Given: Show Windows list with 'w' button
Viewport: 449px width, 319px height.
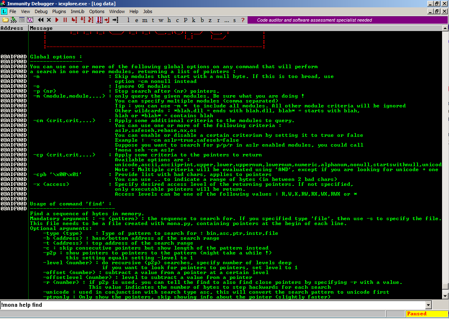Looking at the screenshot, I should pyautogui.click(x=161, y=20).
